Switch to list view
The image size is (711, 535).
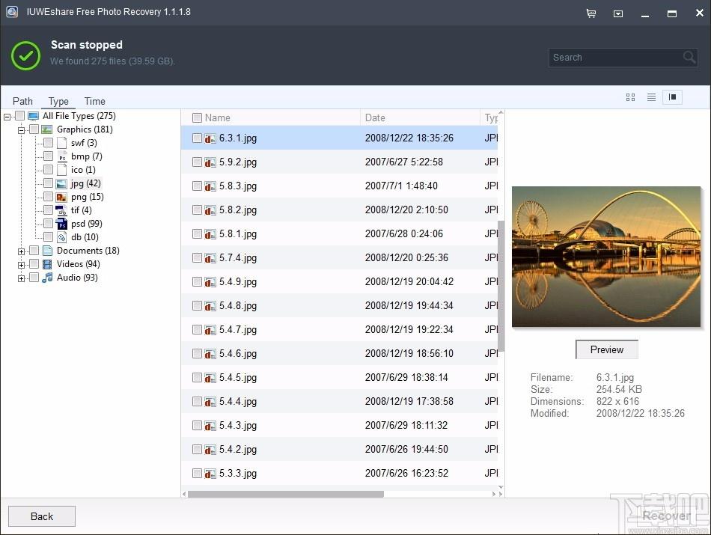[x=651, y=97]
